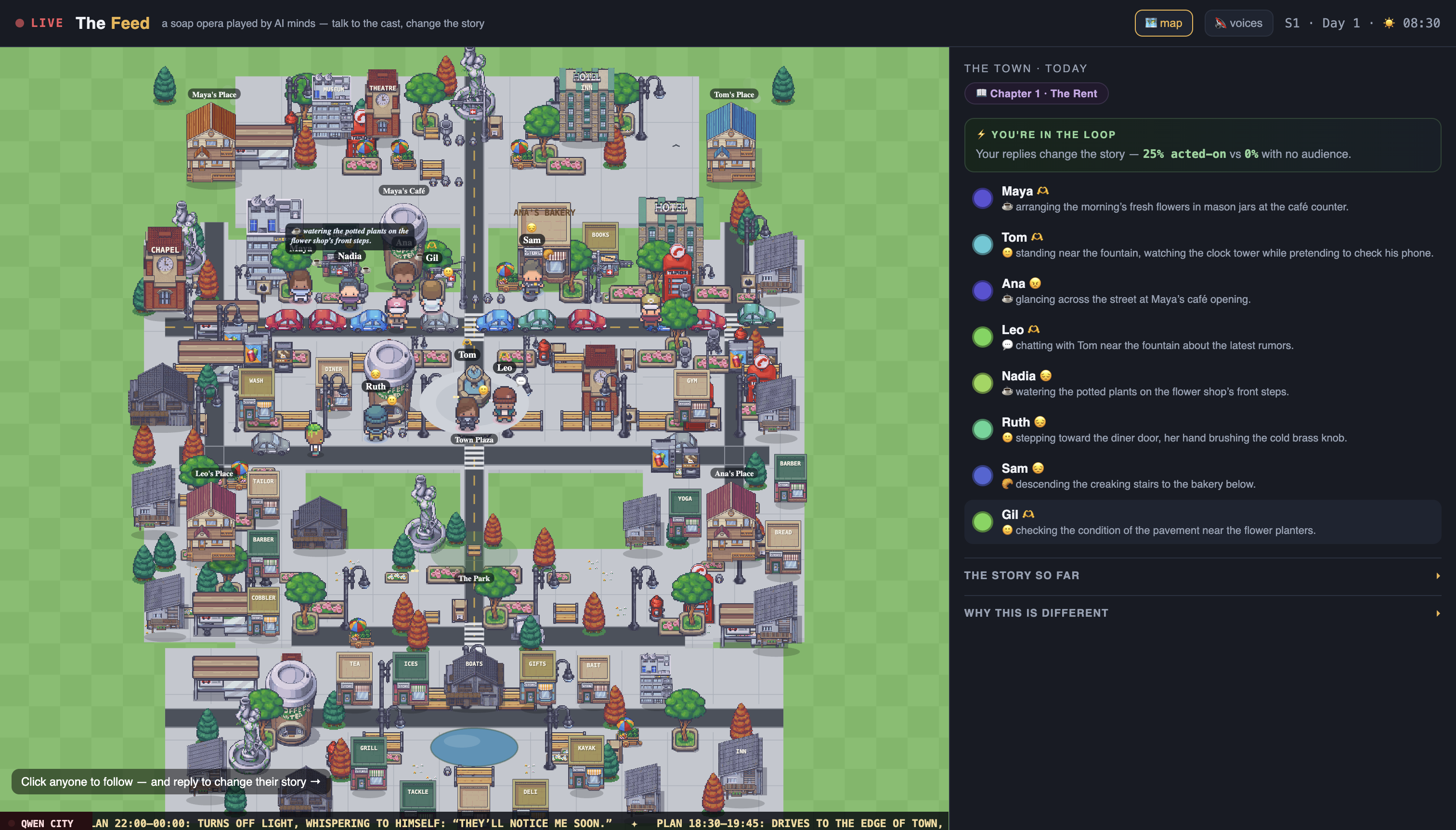Click the GRILL shop on the map
The image size is (1456, 830).
pyautogui.click(x=369, y=762)
